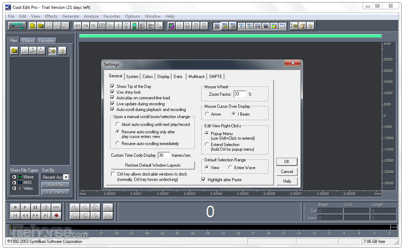The image size is (404, 250).
Task: Click the zoom controls window toolbar icon
Action: click(249, 26)
